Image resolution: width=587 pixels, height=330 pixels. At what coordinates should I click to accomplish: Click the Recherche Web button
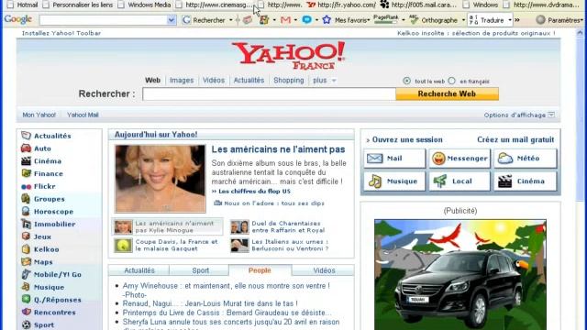tap(447, 93)
